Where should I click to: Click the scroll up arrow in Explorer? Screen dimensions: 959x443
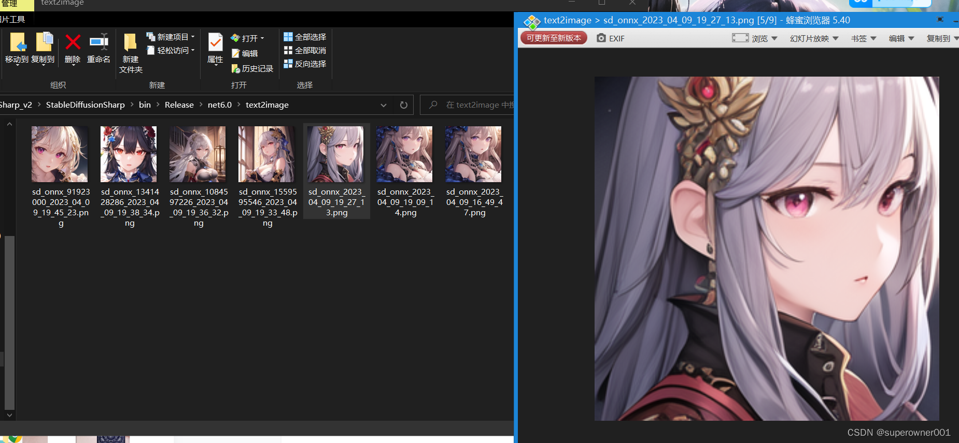(x=9, y=125)
